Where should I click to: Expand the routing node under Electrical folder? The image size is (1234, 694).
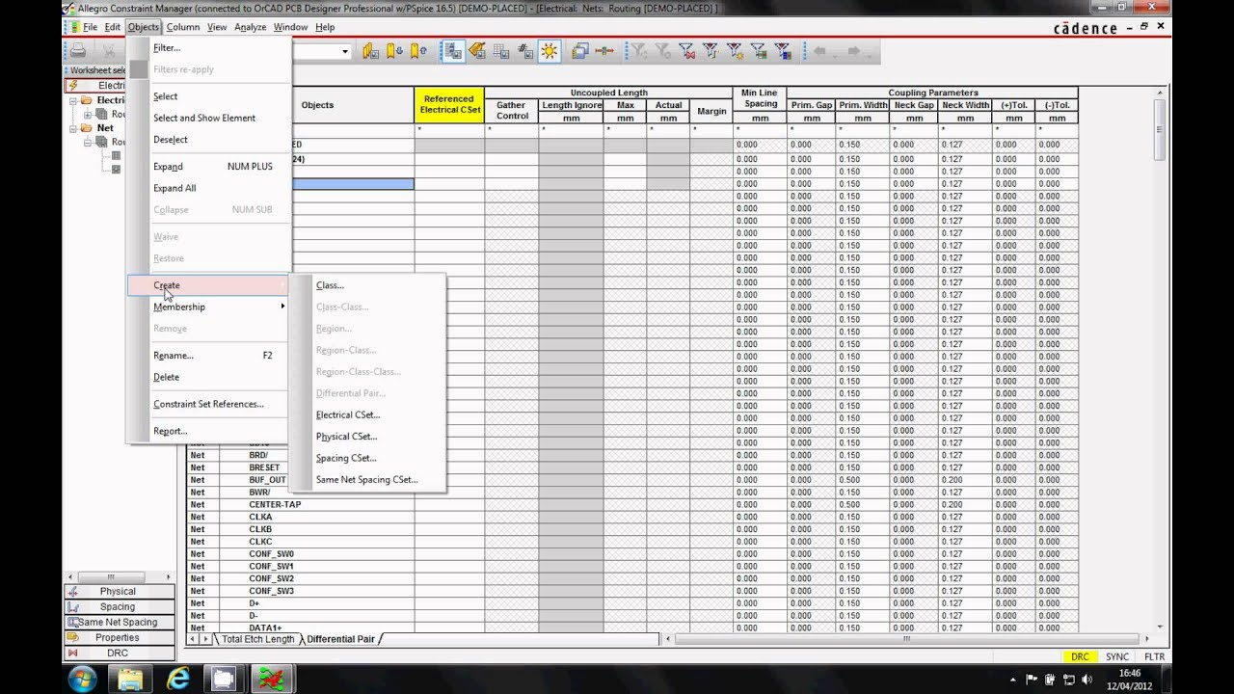pyautogui.click(x=88, y=115)
